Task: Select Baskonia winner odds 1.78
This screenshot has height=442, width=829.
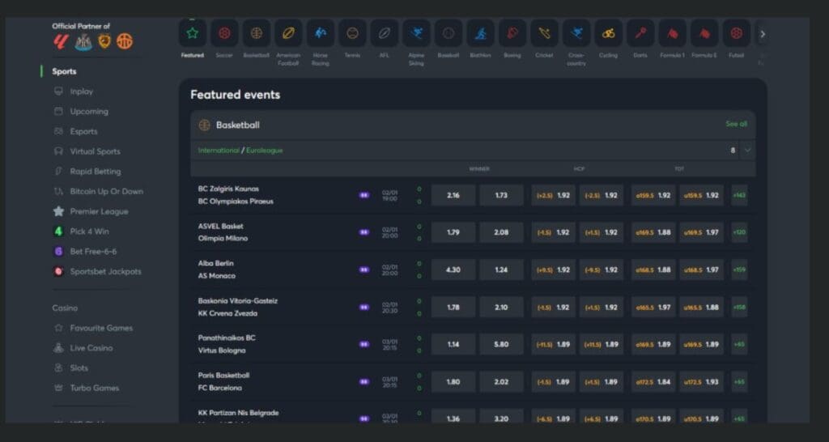Action: coord(453,307)
